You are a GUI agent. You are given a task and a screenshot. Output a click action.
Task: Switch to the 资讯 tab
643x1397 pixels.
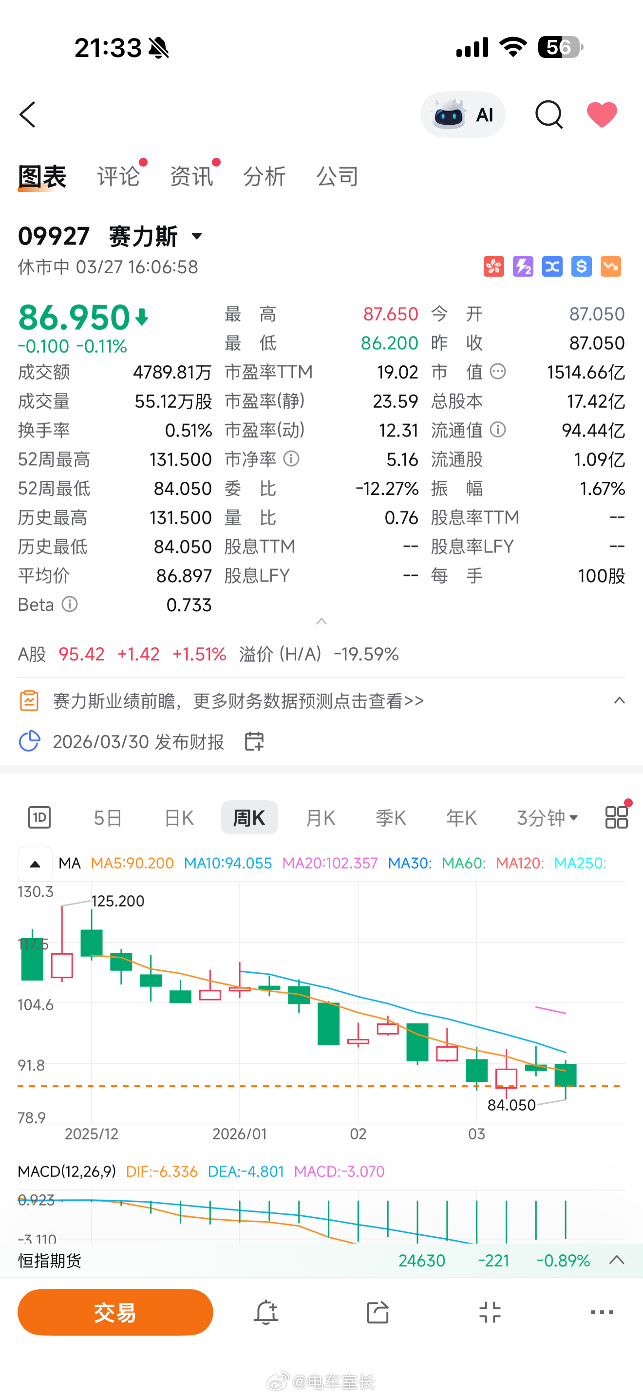click(191, 177)
